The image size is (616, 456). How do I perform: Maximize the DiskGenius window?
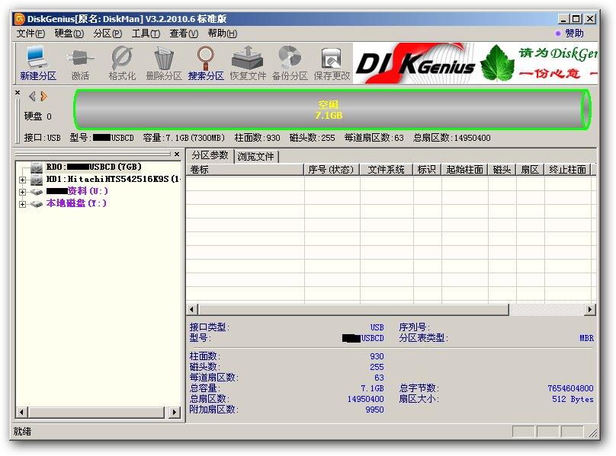[x=576, y=19]
